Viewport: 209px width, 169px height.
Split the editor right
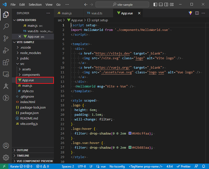[x=197, y=13]
